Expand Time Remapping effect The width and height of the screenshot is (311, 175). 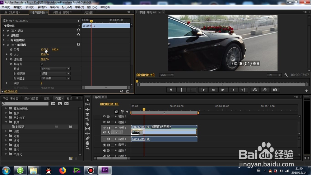[x=3, y=40]
